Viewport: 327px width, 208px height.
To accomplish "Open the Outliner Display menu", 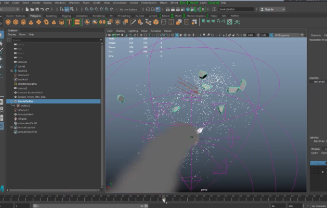I will (11, 34).
